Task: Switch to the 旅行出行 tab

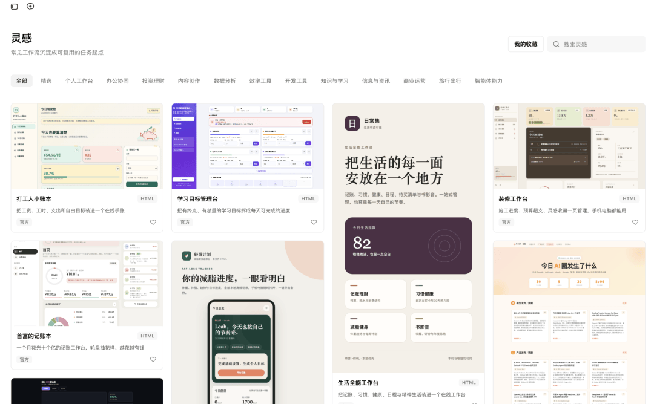Action: [450, 81]
